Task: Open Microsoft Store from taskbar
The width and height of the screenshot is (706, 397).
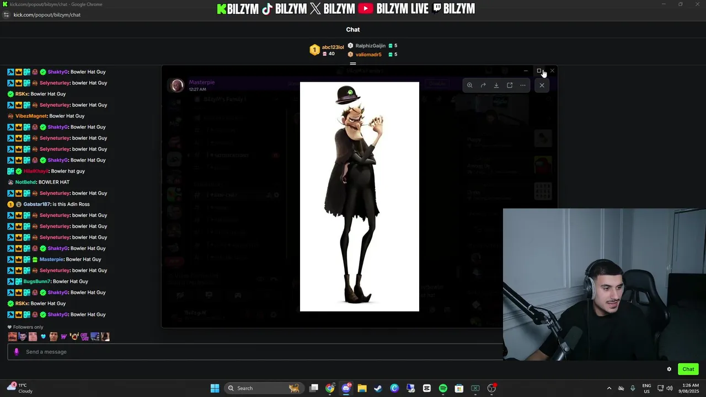Action: coord(459,388)
